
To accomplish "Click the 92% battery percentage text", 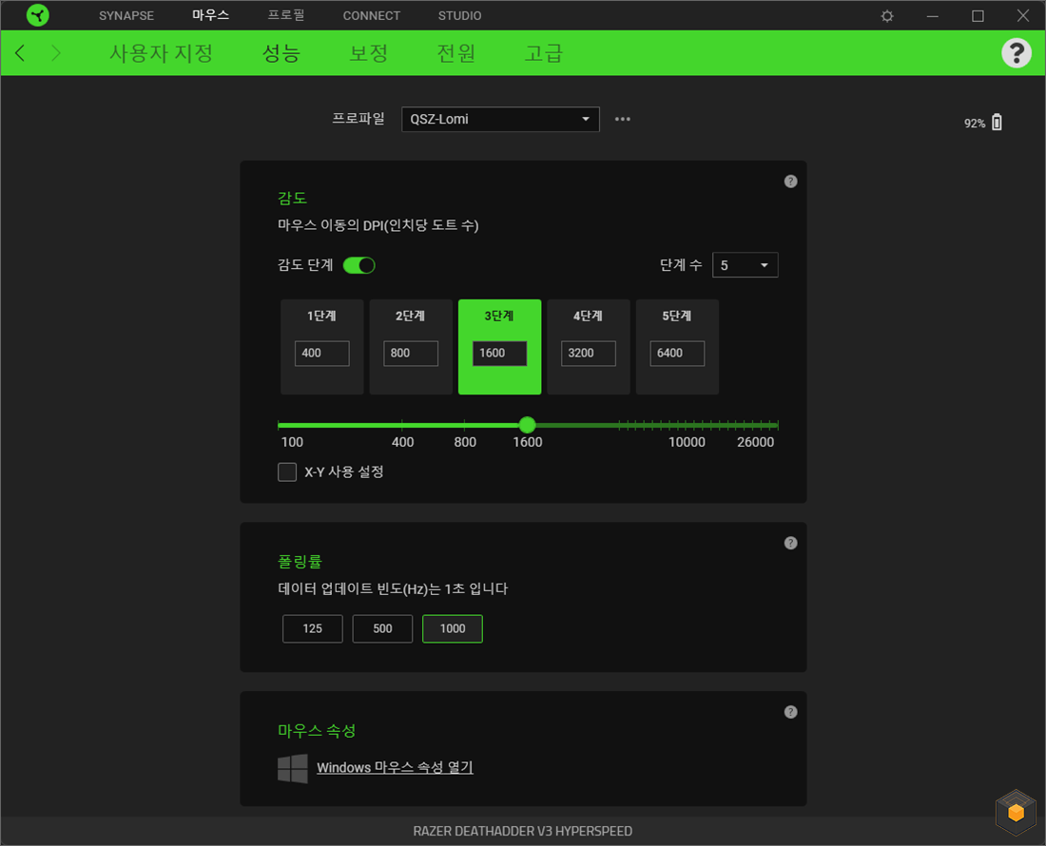I will (974, 124).
